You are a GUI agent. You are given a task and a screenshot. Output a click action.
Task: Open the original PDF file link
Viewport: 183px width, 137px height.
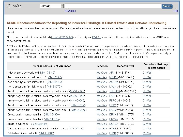click(x=96, y=37)
